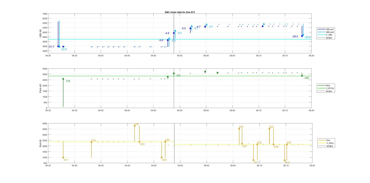Click the '-5.3' VBD data label
The image size is (370, 183).
click(x=179, y=33)
